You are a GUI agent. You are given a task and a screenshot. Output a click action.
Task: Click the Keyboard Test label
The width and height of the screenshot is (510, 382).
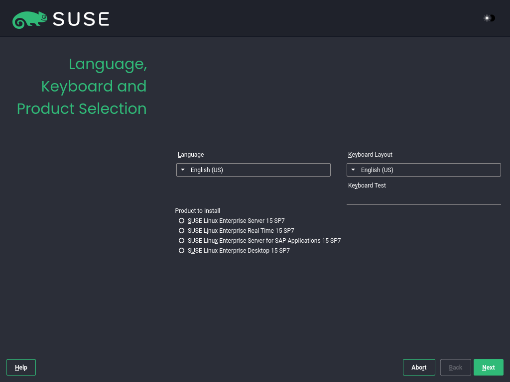(367, 185)
